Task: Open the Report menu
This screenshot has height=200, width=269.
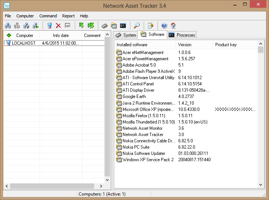Action: [69, 16]
